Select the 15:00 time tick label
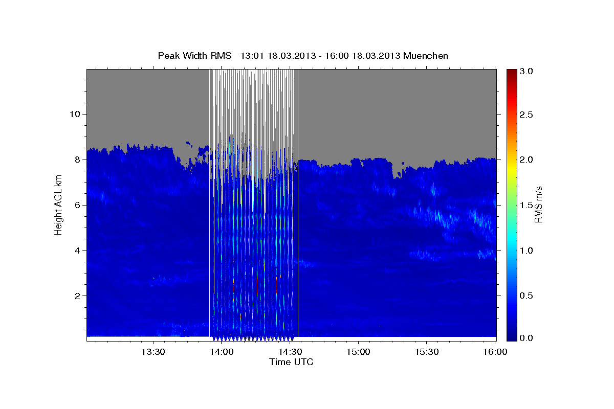 (358, 352)
